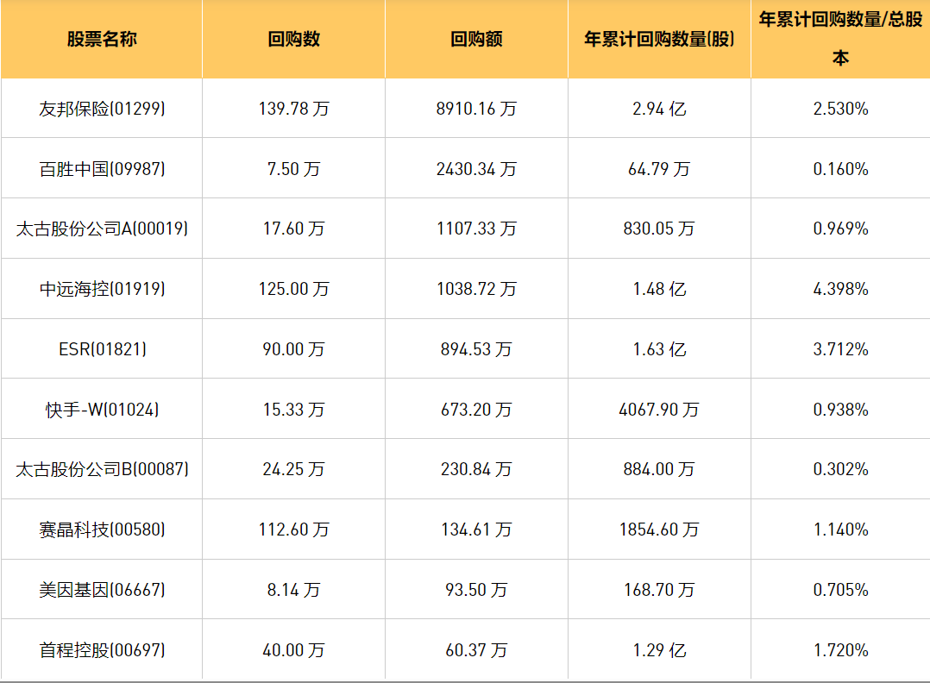Screen dimensions: 930x683
Task: Open the ESR(01821) stock name
Action: (102, 349)
